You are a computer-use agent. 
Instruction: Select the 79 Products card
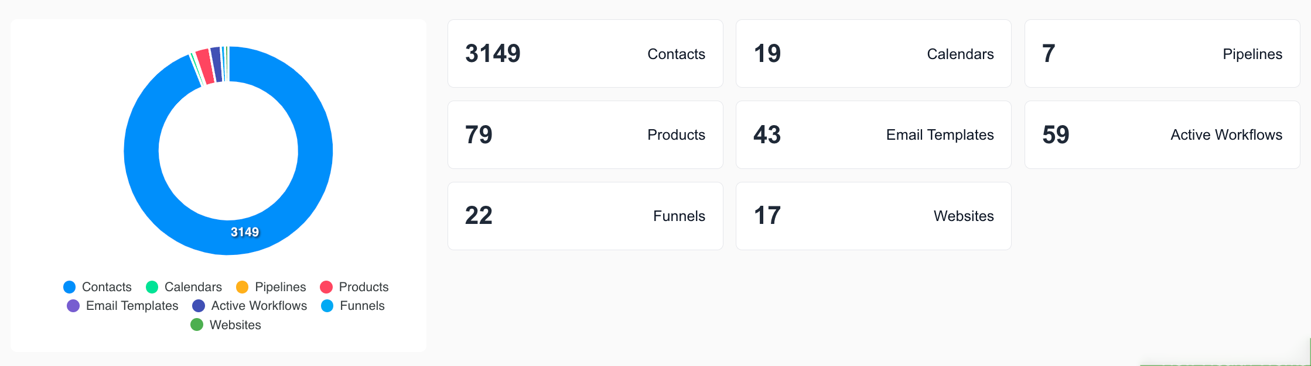585,135
